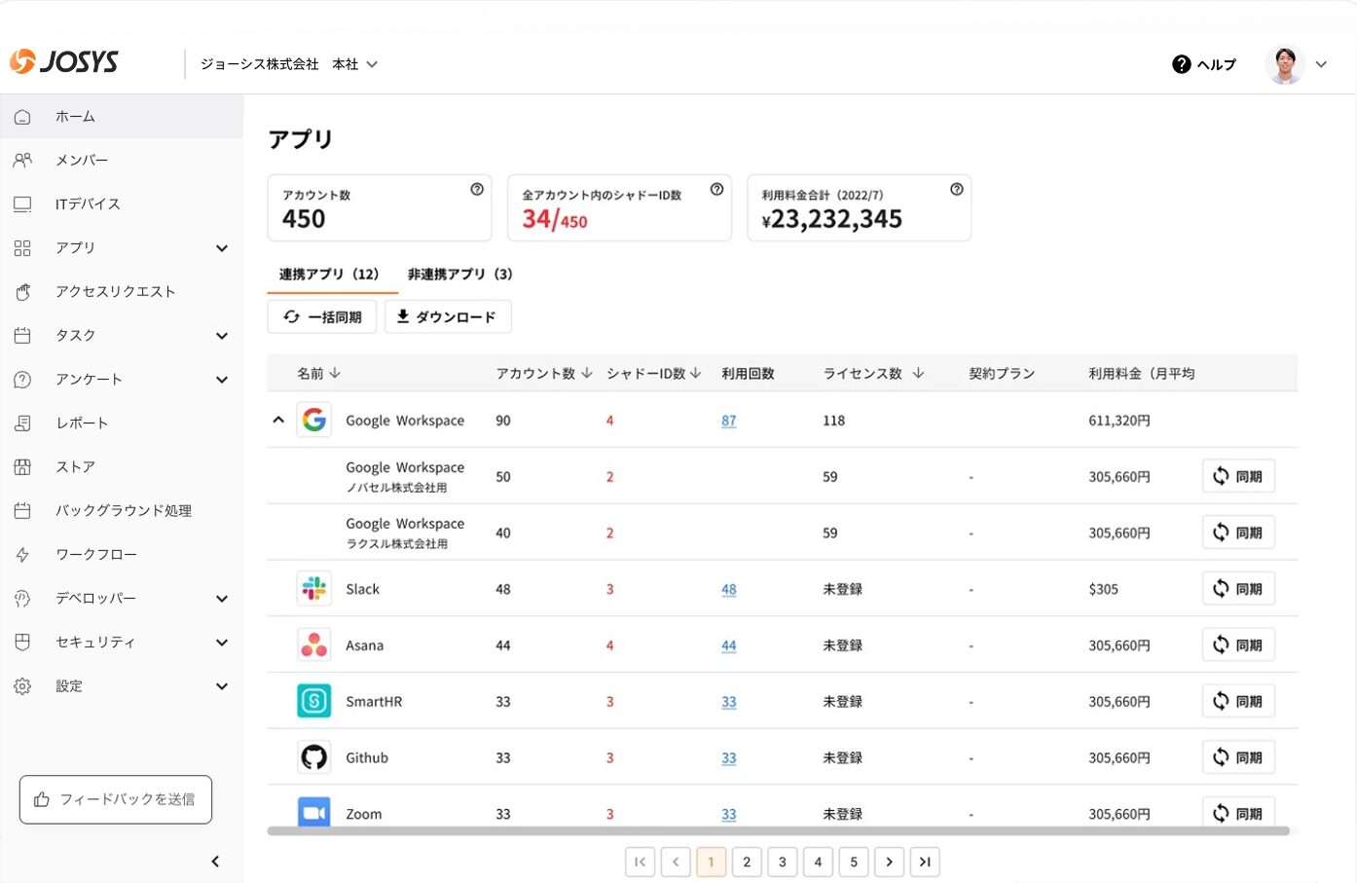Click the ストア shop icon
1357x883 pixels.
tap(22, 467)
